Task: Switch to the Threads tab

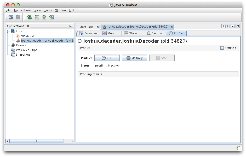Action: click(133, 33)
